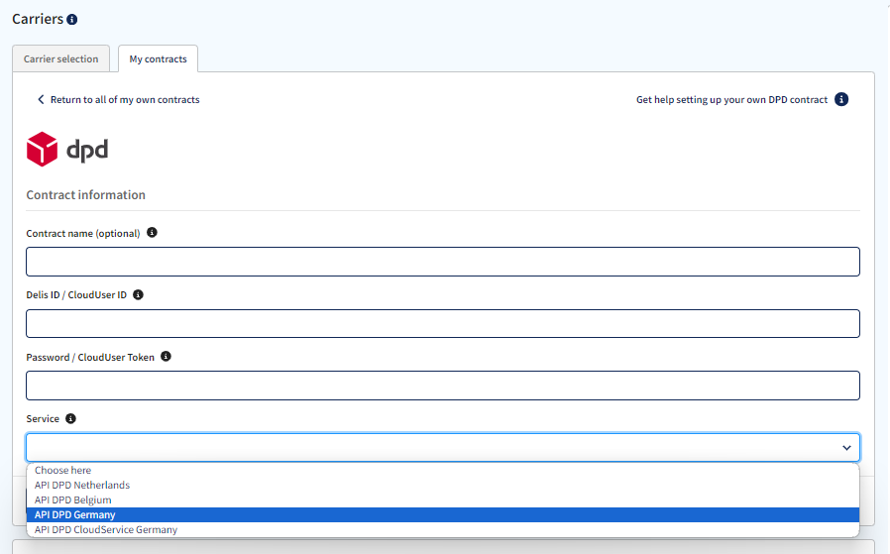Click the Carriers page title

[x=38, y=19]
